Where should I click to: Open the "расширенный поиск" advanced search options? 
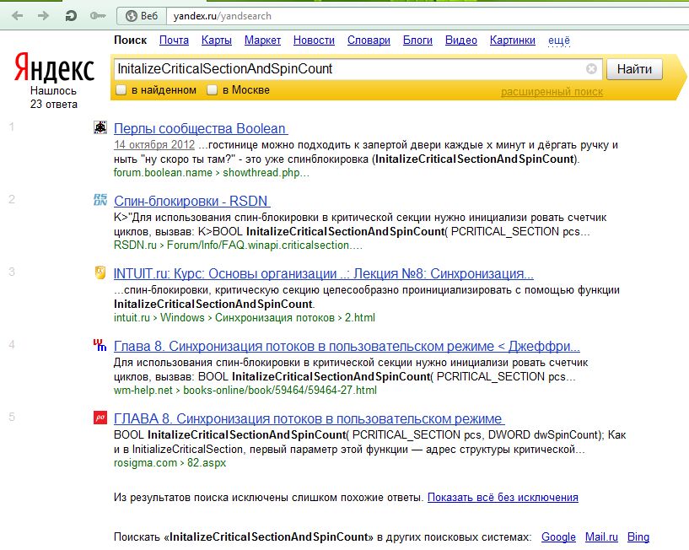point(552,92)
